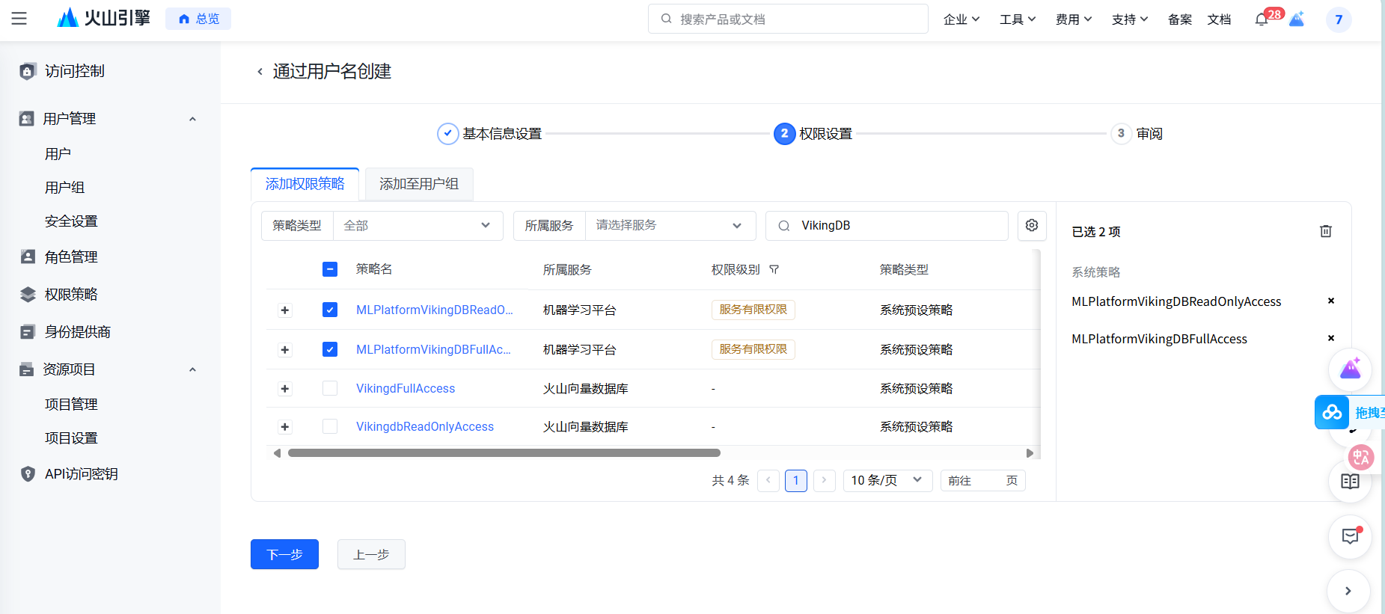This screenshot has height=614, width=1385.
Task: Click the back arrow beside 通过用户名创建
Action: click(260, 72)
